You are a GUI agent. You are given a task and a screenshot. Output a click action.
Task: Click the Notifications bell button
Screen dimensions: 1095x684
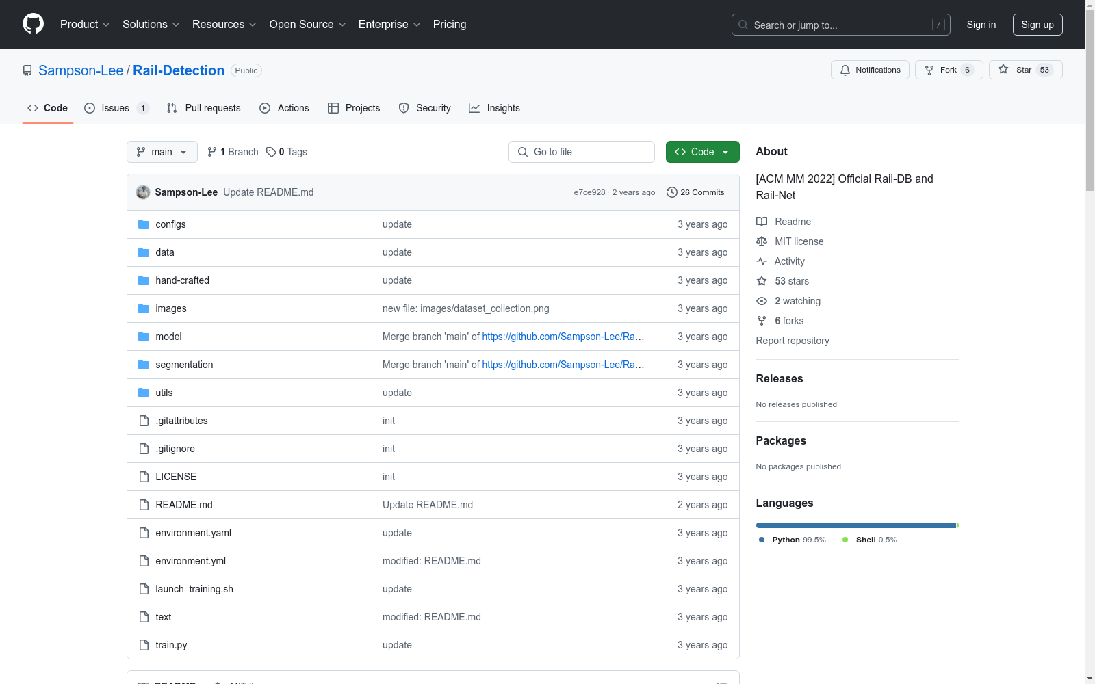tap(870, 70)
